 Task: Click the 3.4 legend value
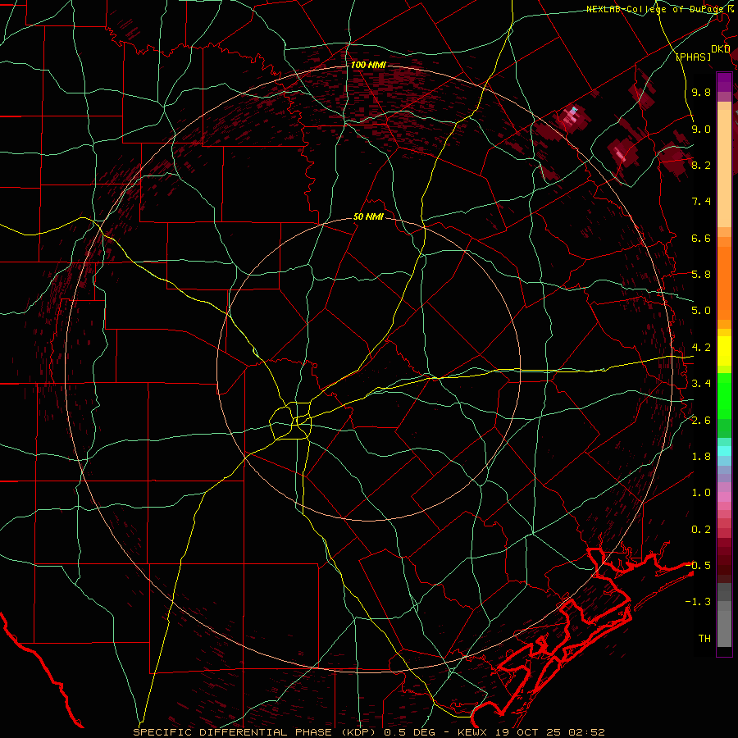click(701, 384)
